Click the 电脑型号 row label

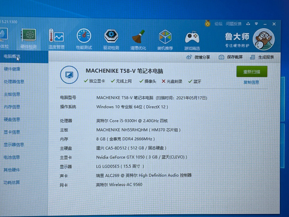(68, 98)
